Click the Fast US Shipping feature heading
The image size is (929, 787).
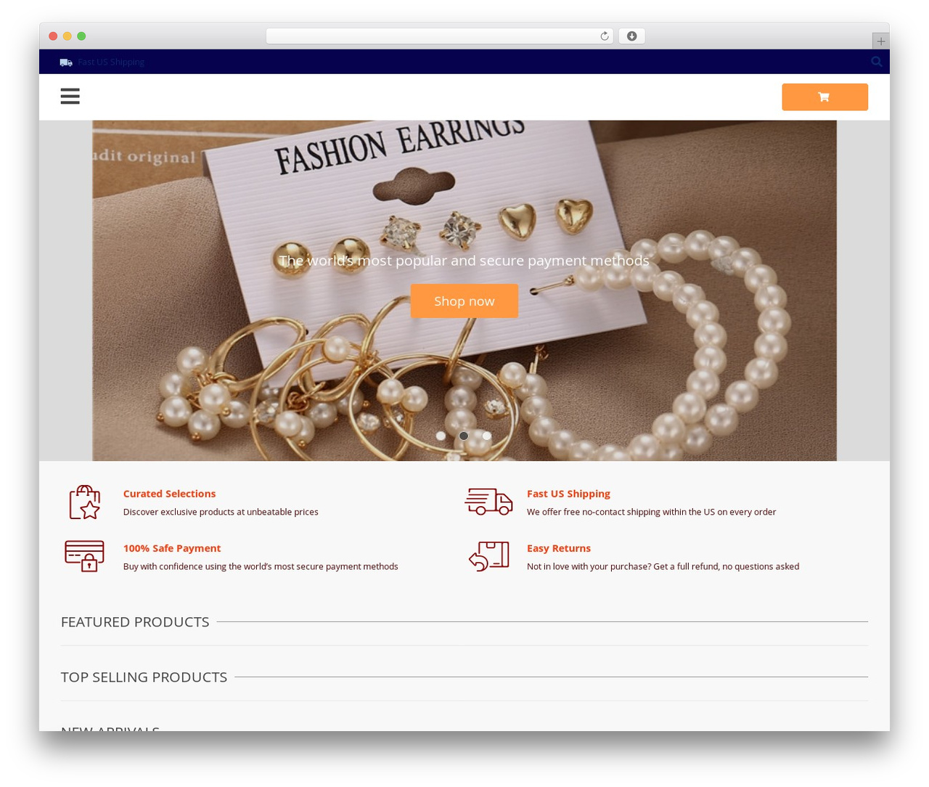pyautogui.click(x=568, y=494)
